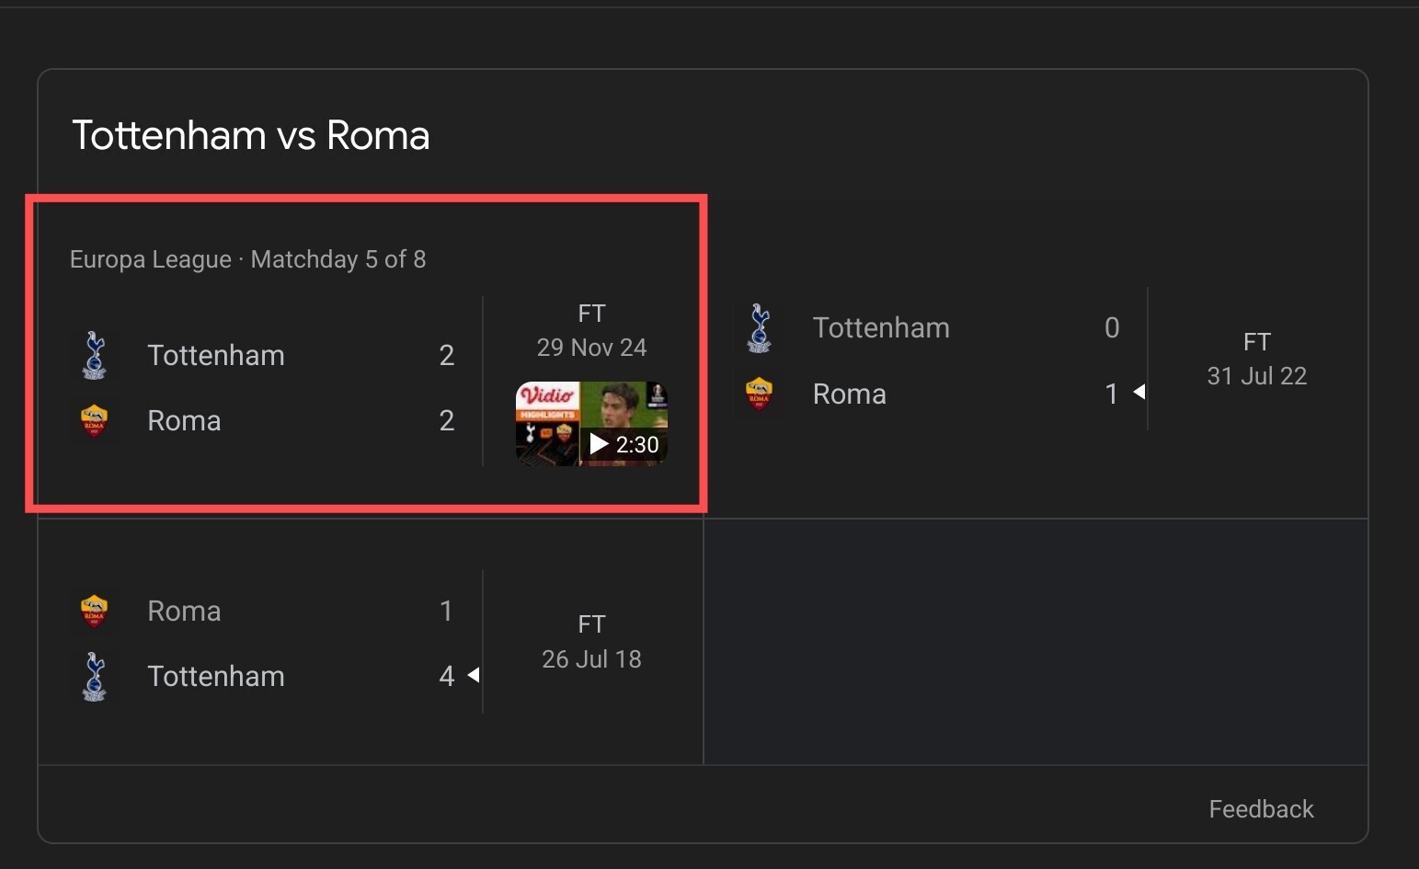Select Tottenham name in the 2022 match
The height and width of the screenshot is (869, 1419).
click(x=881, y=328)
